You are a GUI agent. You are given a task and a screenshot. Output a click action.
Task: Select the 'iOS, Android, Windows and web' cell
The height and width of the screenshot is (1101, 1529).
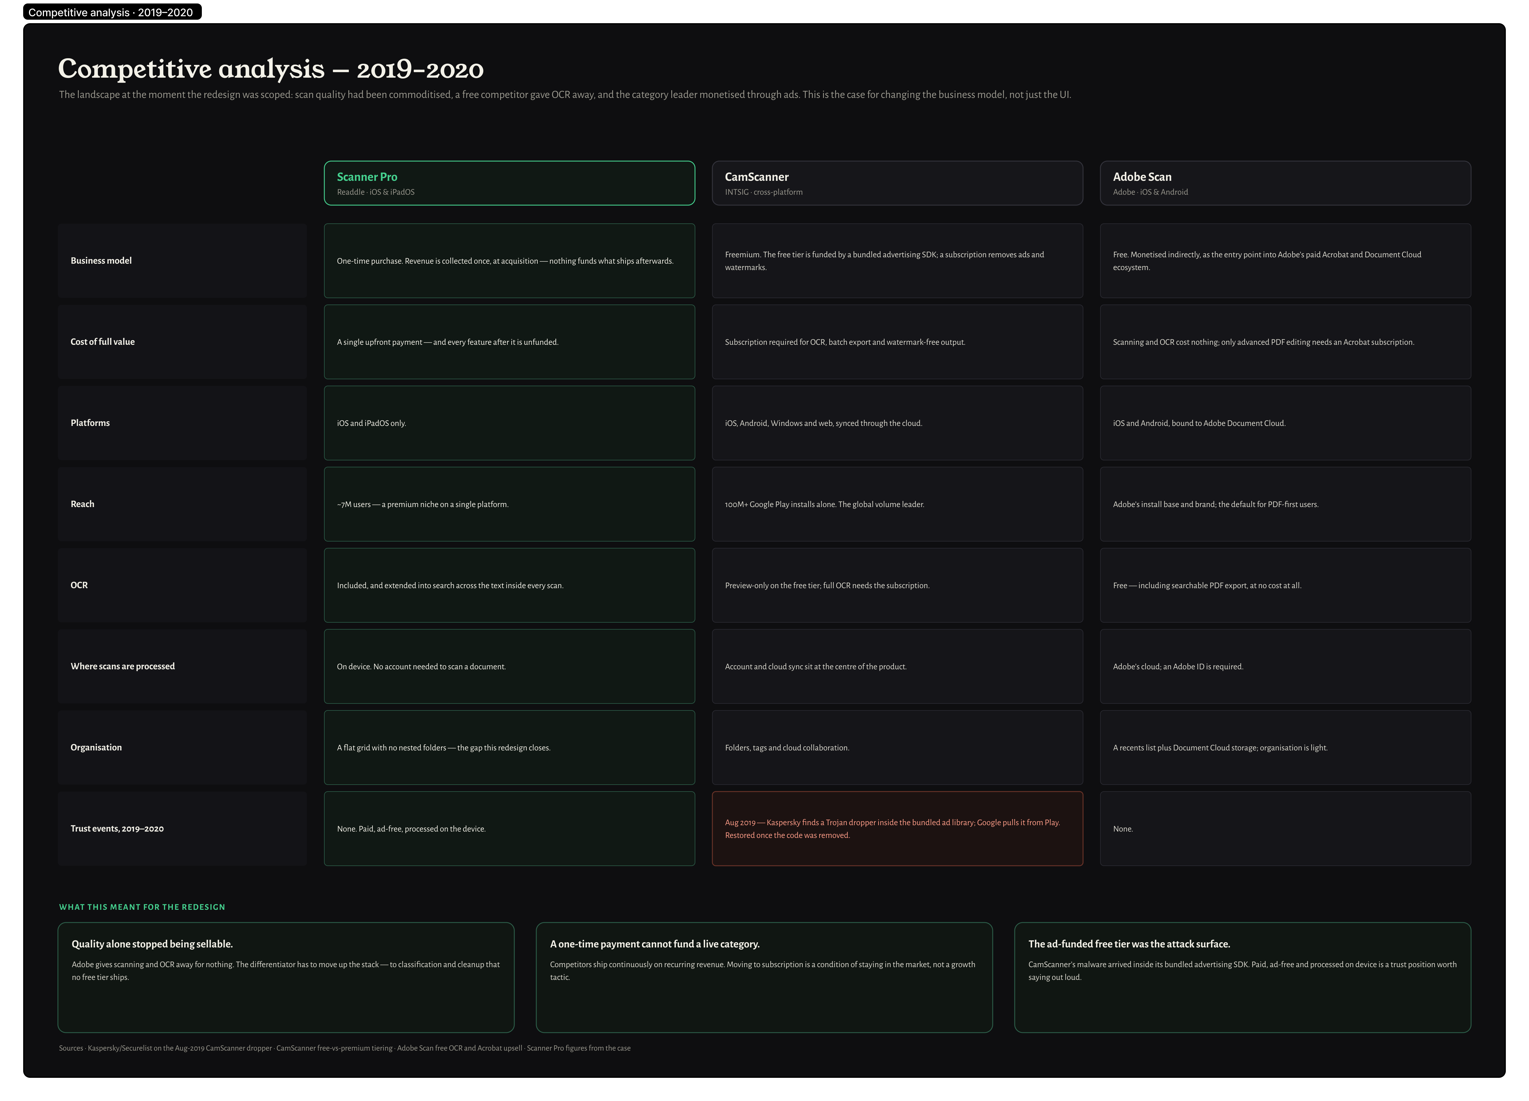pos(897,423)
